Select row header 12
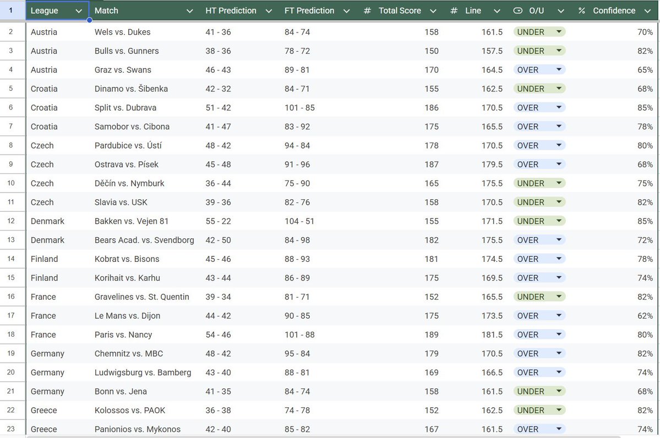This screenshot has height=438, width=660. [x=12, y=221]
